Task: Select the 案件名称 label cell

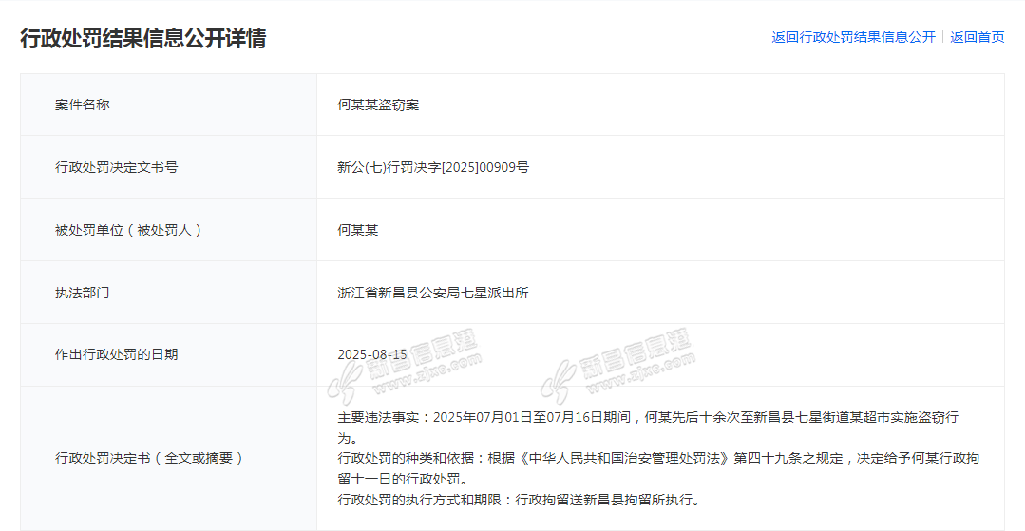Action: [83, 104]
